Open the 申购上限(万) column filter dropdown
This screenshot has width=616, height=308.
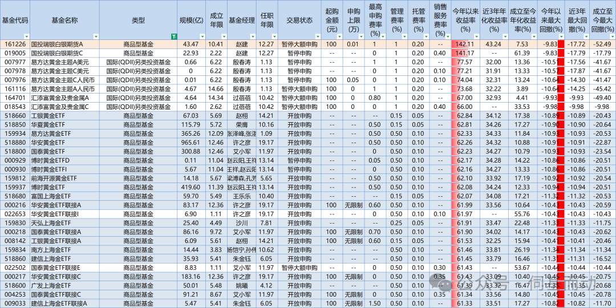click(362, 37)
